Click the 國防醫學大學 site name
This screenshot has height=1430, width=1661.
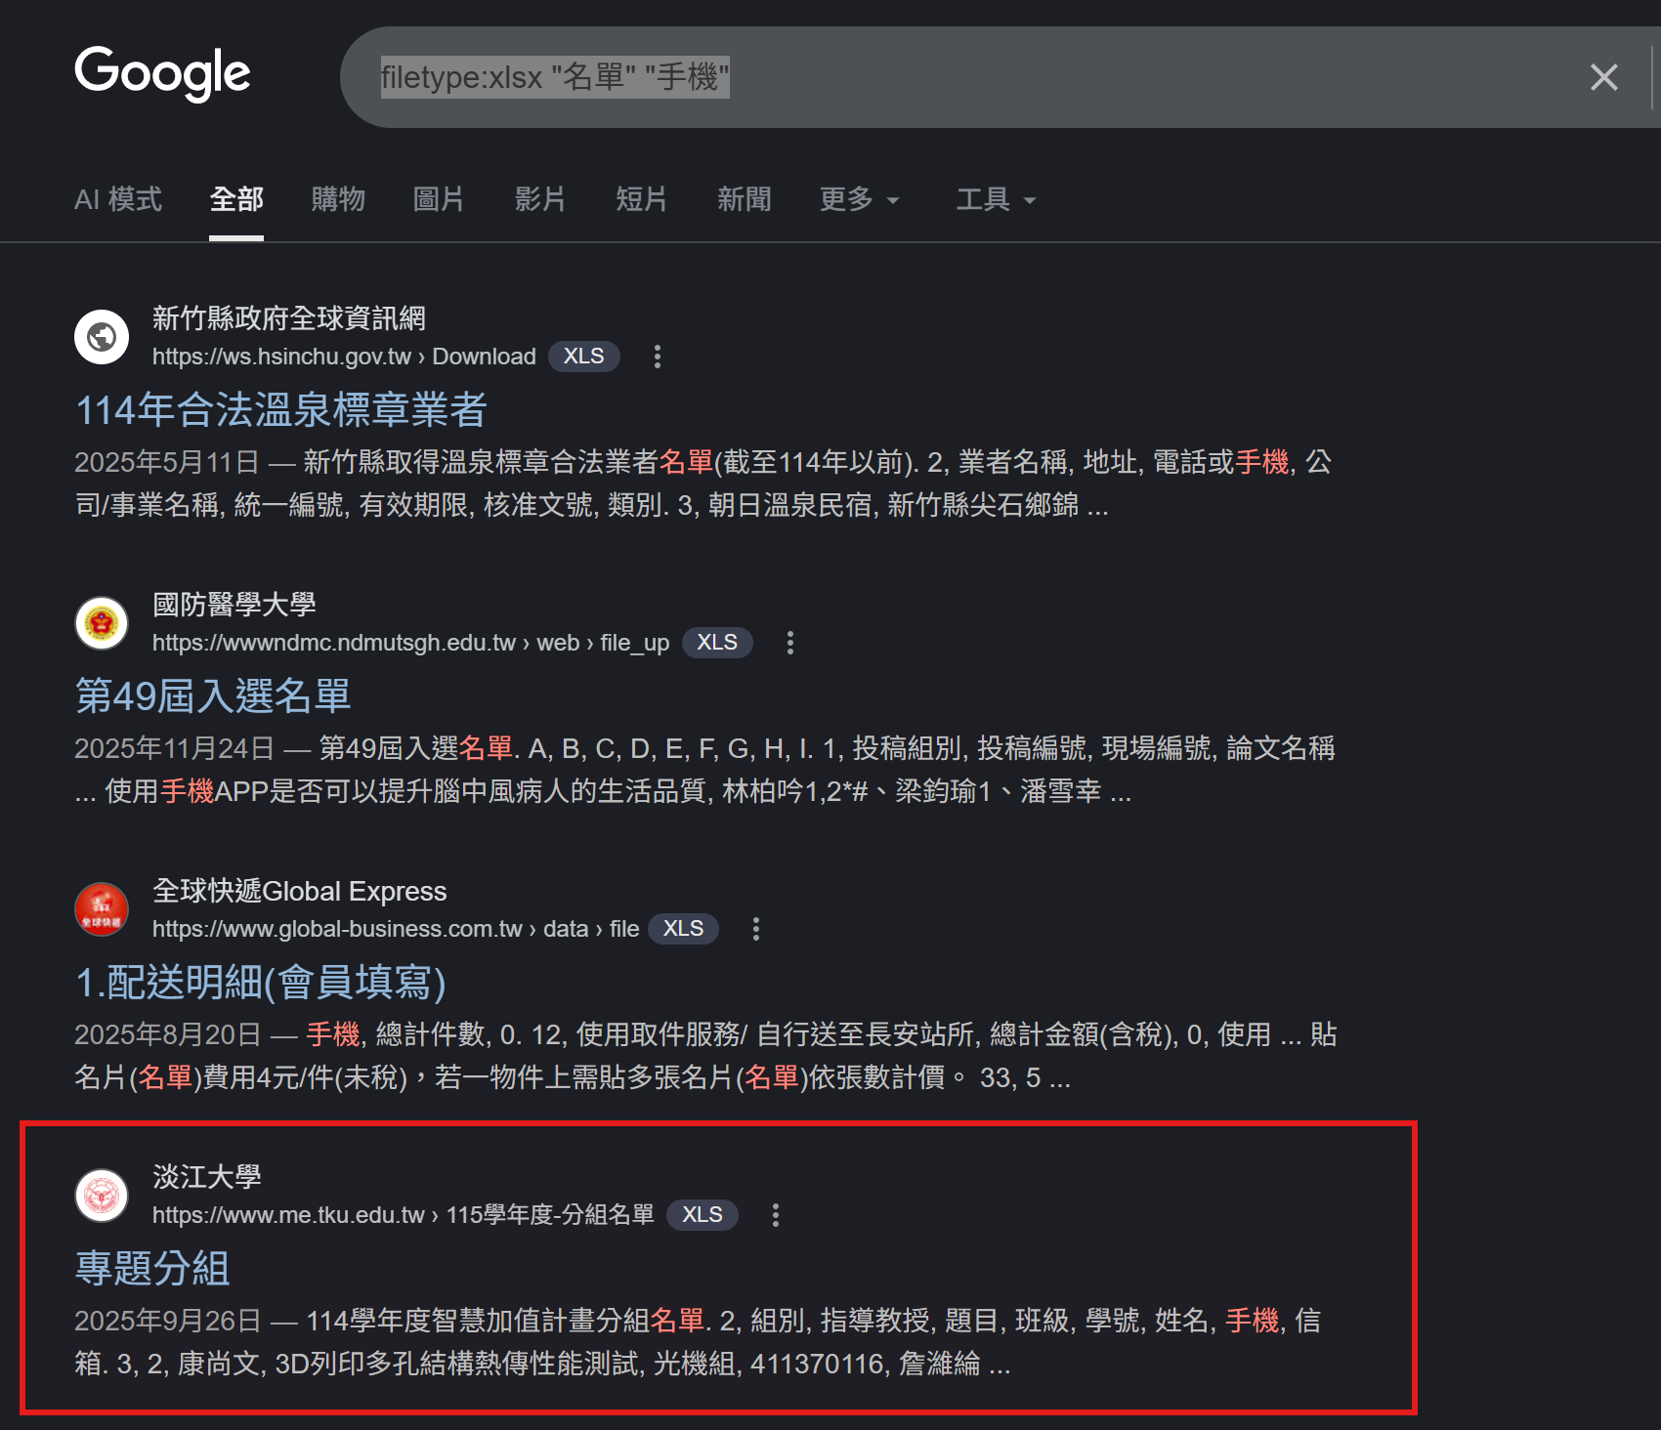tap(234, 605)
